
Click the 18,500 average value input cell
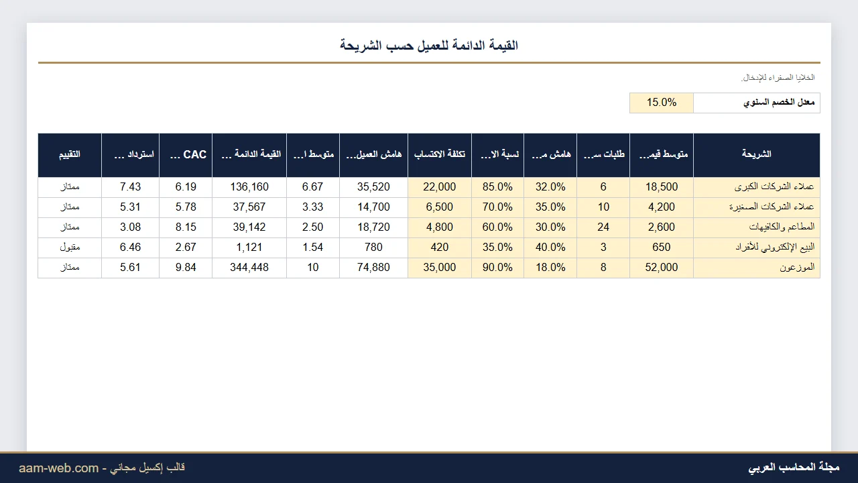[x=662, y=187]
